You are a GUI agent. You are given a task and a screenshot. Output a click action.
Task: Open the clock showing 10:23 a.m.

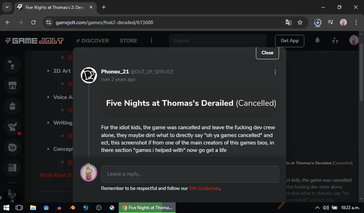pos(350,208)
